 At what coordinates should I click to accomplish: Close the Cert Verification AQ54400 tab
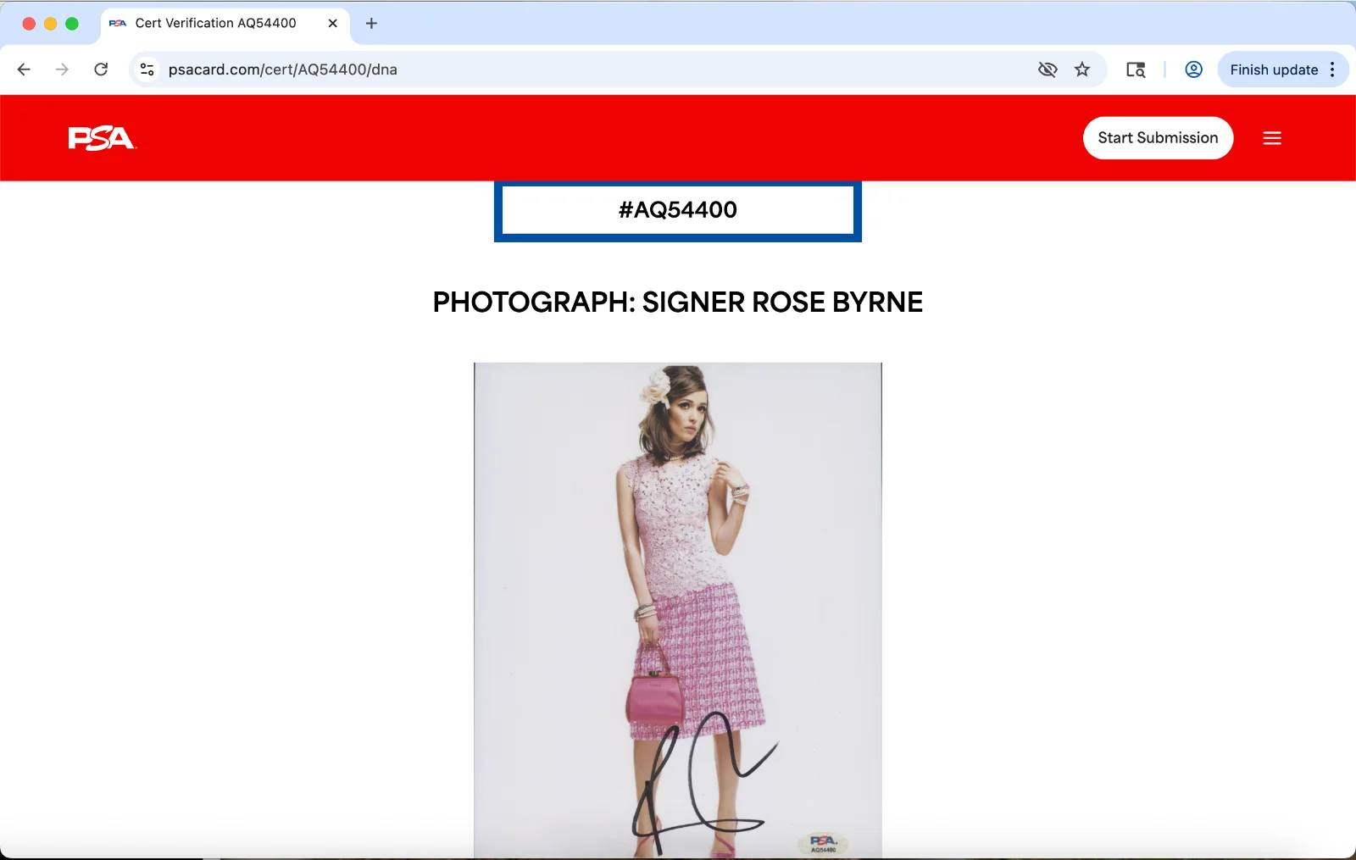click(x=332, y=23)
